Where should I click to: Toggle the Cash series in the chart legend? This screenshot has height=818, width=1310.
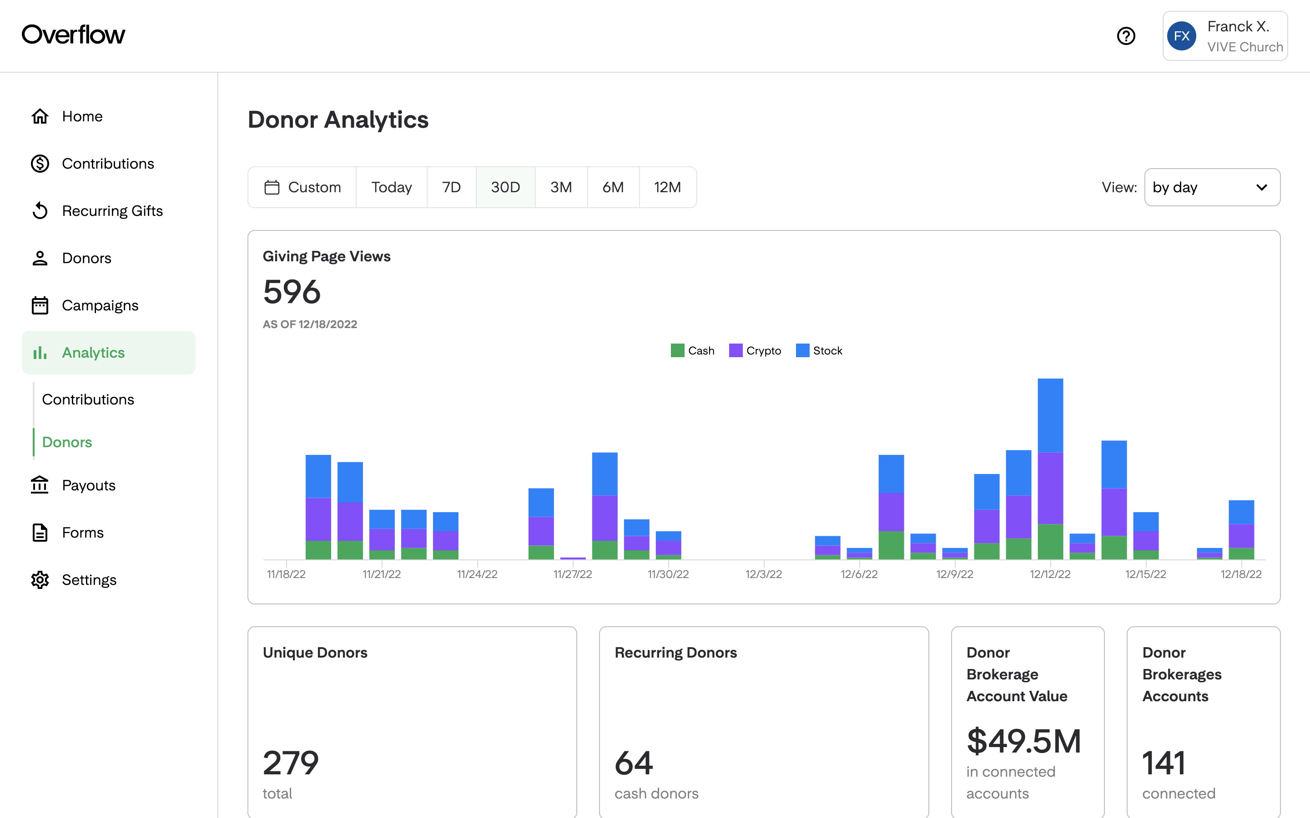pyautogui.click(x=693, y=350)
